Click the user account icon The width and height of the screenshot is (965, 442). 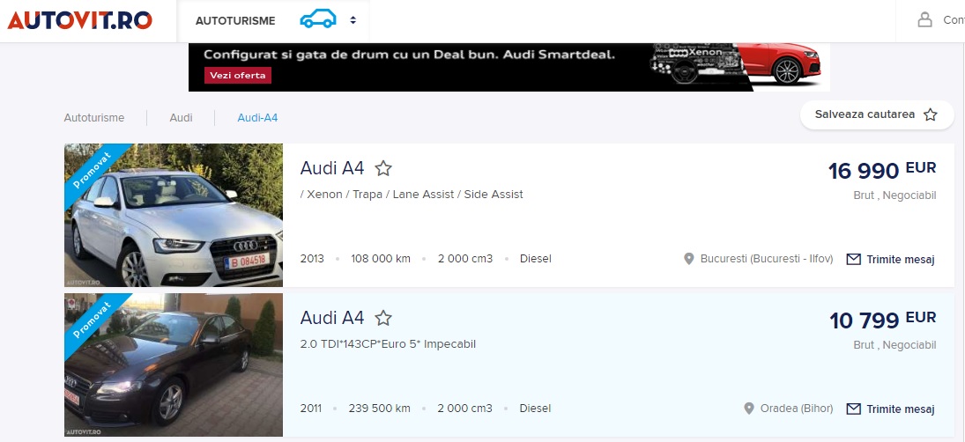coord(924,19)
